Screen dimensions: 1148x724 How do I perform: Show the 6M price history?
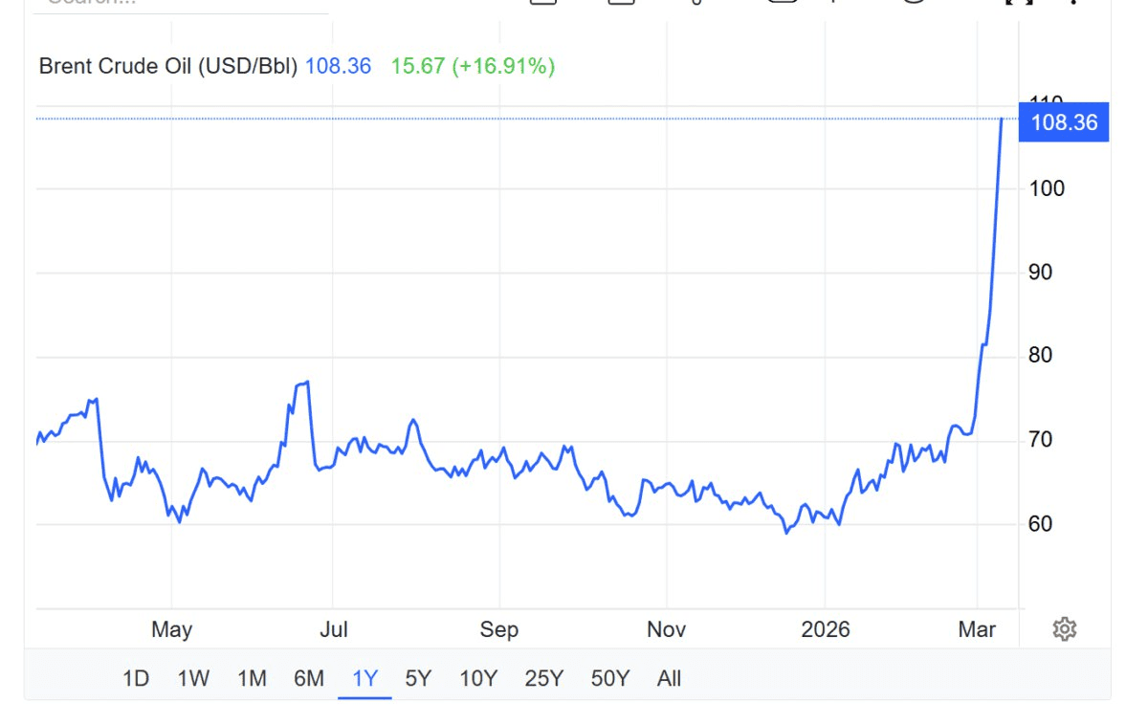pos(309,679)
